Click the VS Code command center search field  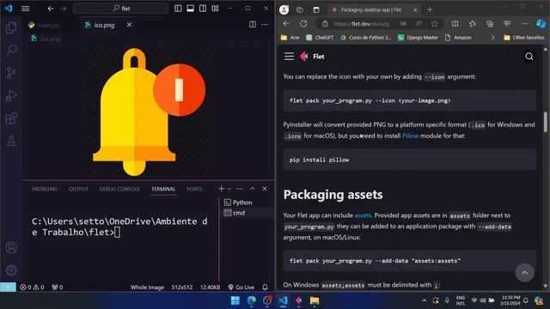pyautogui.click(x=121, y=9)
